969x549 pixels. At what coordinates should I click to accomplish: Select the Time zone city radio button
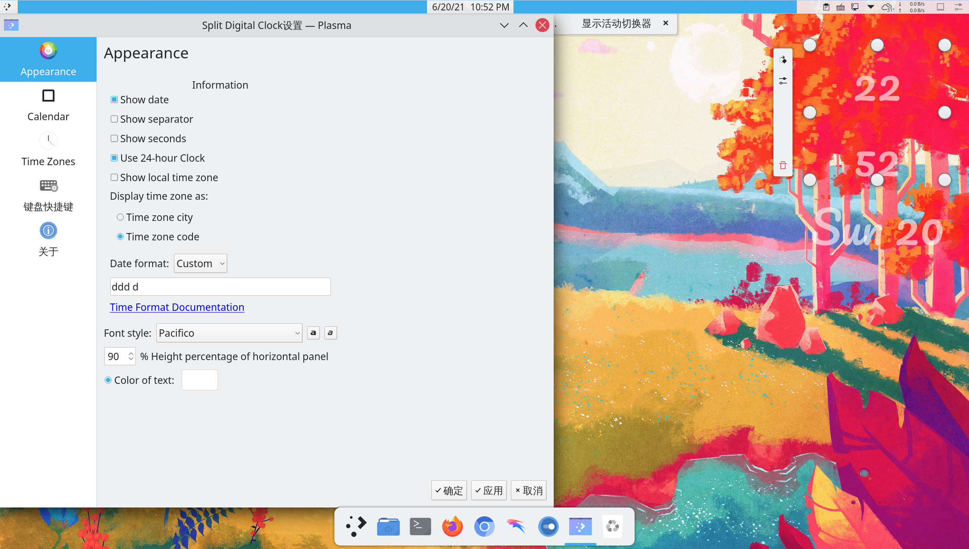point(120,217)
